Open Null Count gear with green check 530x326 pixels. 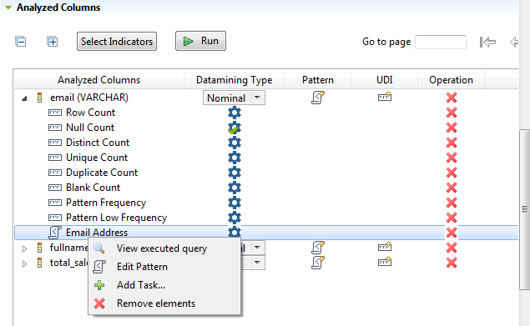click(x=235, y=128)
